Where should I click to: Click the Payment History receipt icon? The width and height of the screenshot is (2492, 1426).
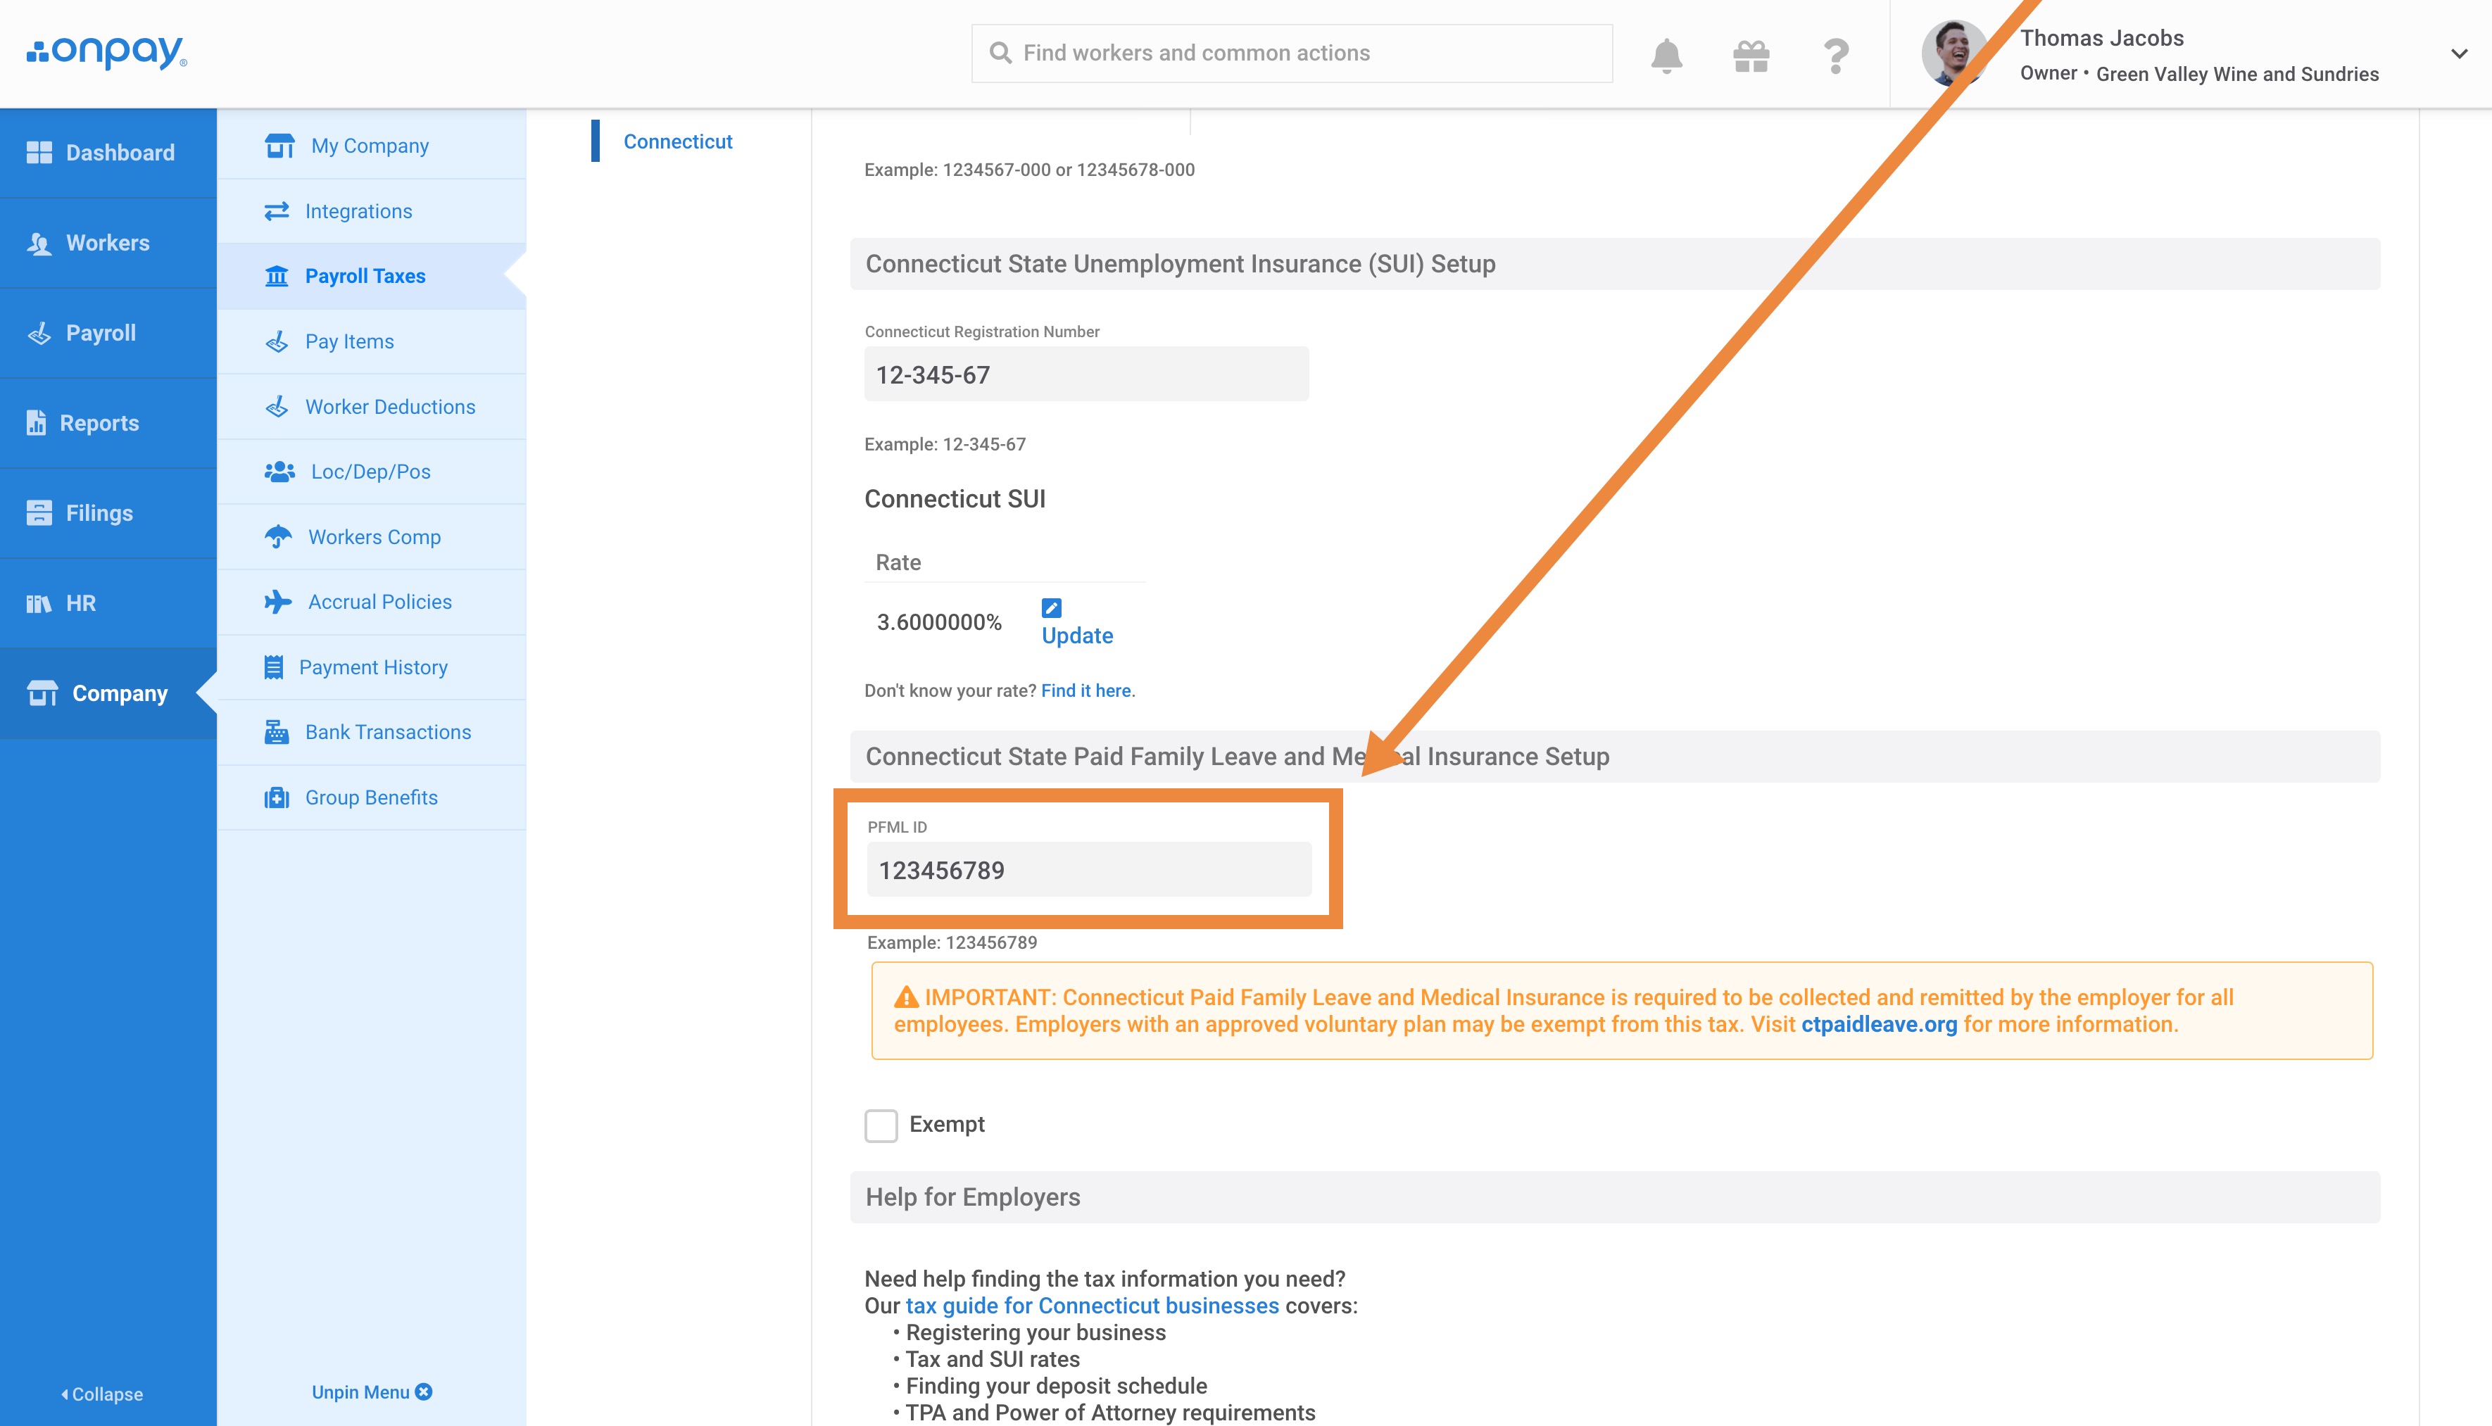(275, 667)
